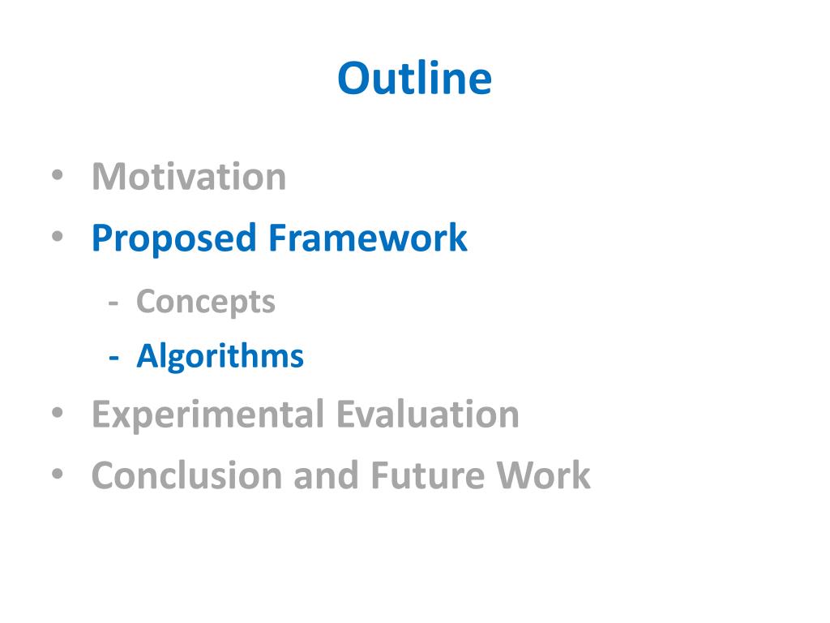Click the Outline slide title
Screen dimensions: 830x623
[414, 79]
